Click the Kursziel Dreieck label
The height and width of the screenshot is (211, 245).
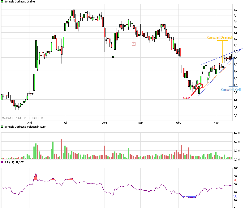pyautogui.click(x=220, y=37)
